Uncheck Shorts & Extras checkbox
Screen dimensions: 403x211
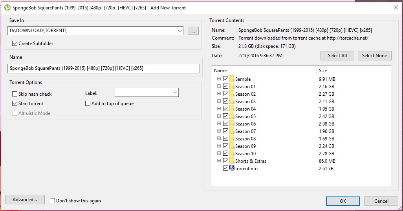[226, 161]
